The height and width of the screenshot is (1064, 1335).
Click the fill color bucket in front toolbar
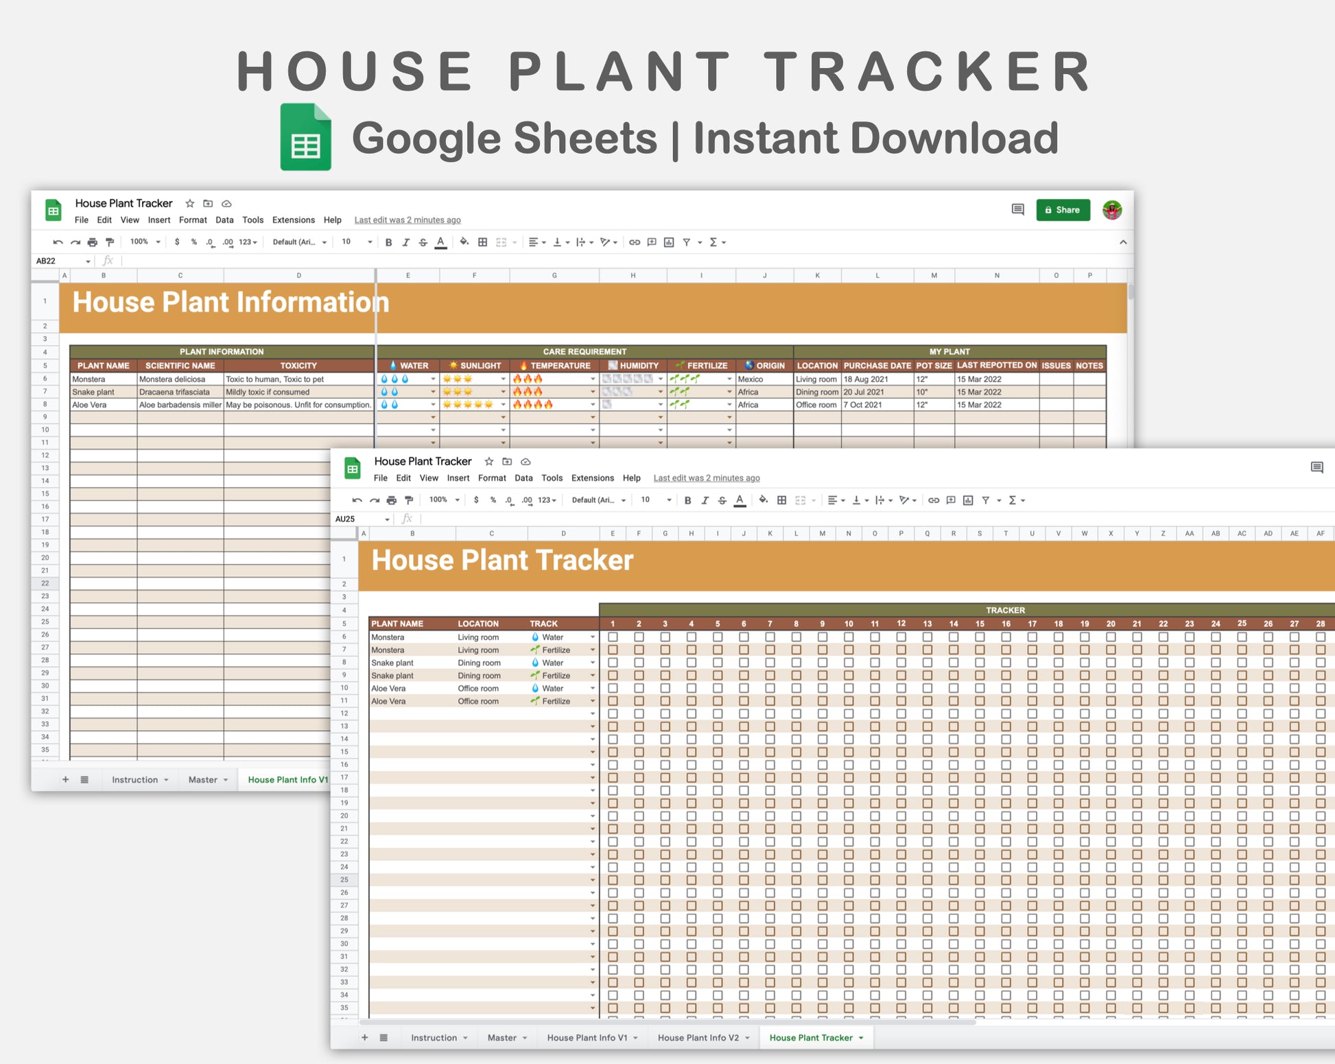click(x=763, y=500)
